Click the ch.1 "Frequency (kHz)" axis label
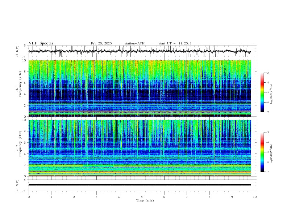This screenshot has height=221, width=287. (x=20, y=83)
